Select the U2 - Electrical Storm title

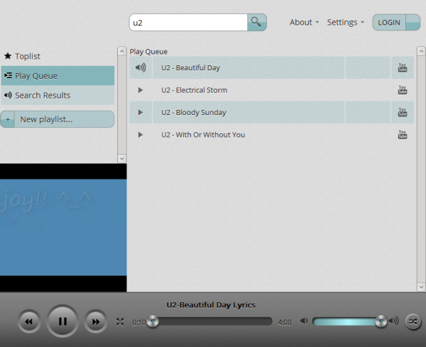point(195,90)
